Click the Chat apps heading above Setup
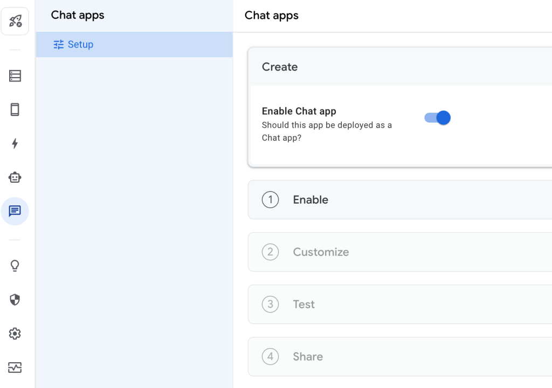552x388 pixels. pyautogui.click(x=78, y=15)
